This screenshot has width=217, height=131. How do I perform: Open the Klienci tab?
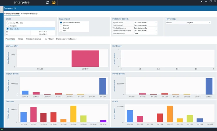click(20, 39)
